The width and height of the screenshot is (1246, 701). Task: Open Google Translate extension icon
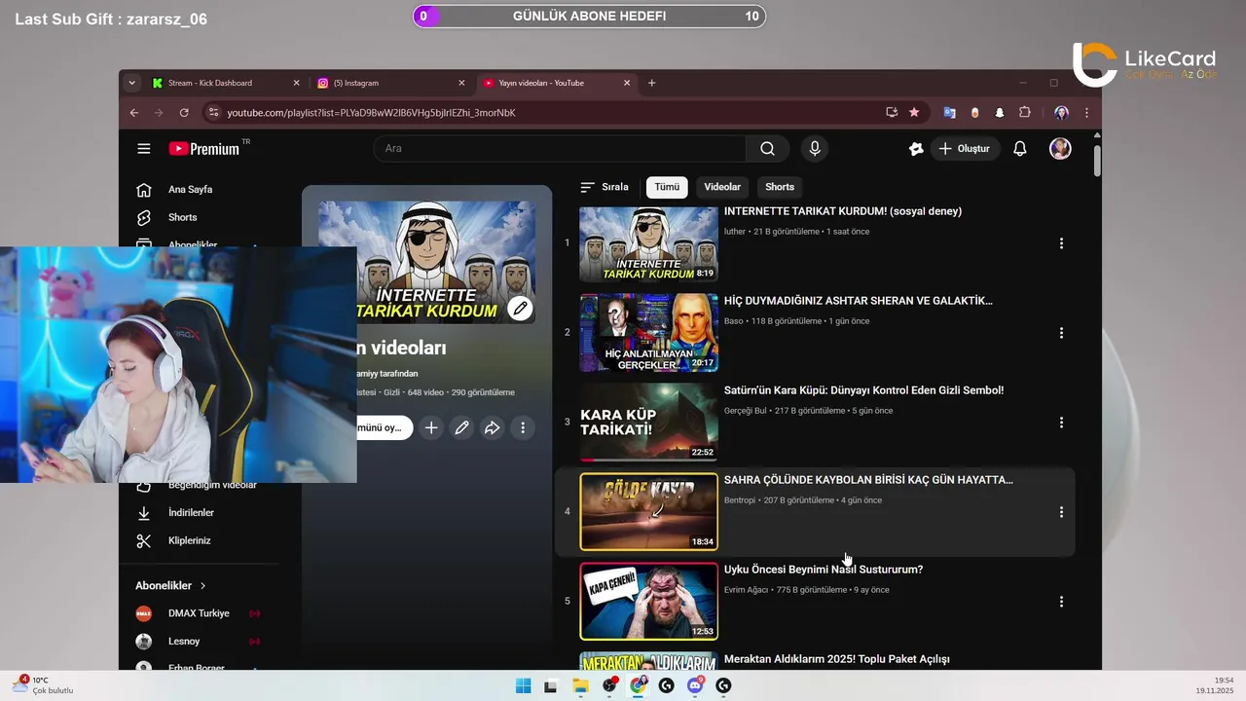[x=949, y=113]
